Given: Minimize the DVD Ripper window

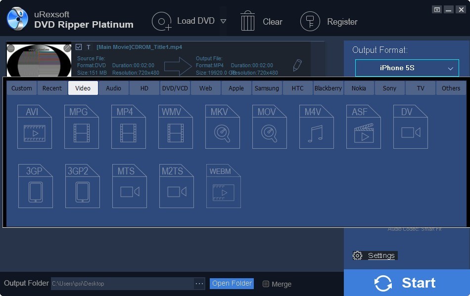Looking at the screenshot, I should point(448,9).
